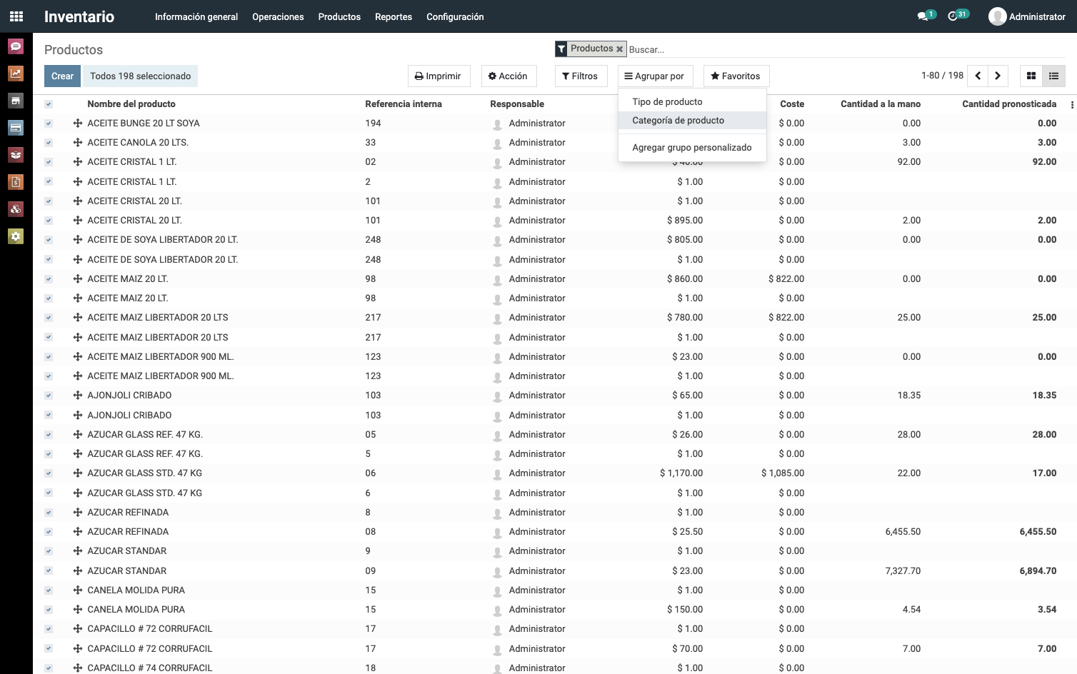Image resolution: width=1077 pixels, height=674 pixels.
Task: Remove the Productos filter facet
Action: [619, 49]
